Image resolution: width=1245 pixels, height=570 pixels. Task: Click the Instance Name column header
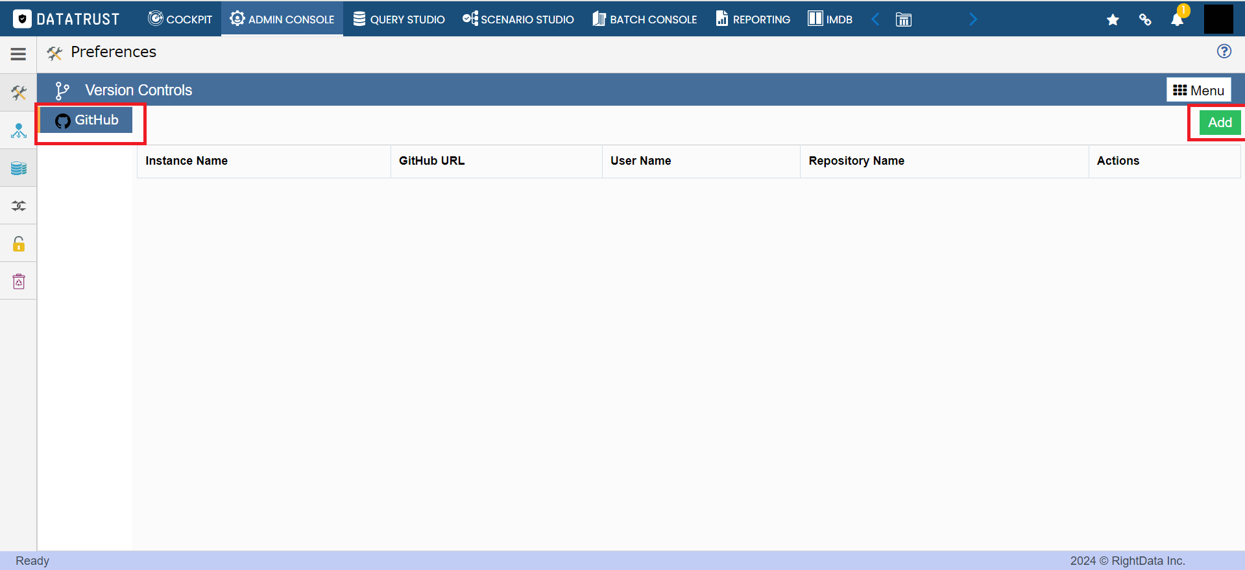(x=186, y=161)
